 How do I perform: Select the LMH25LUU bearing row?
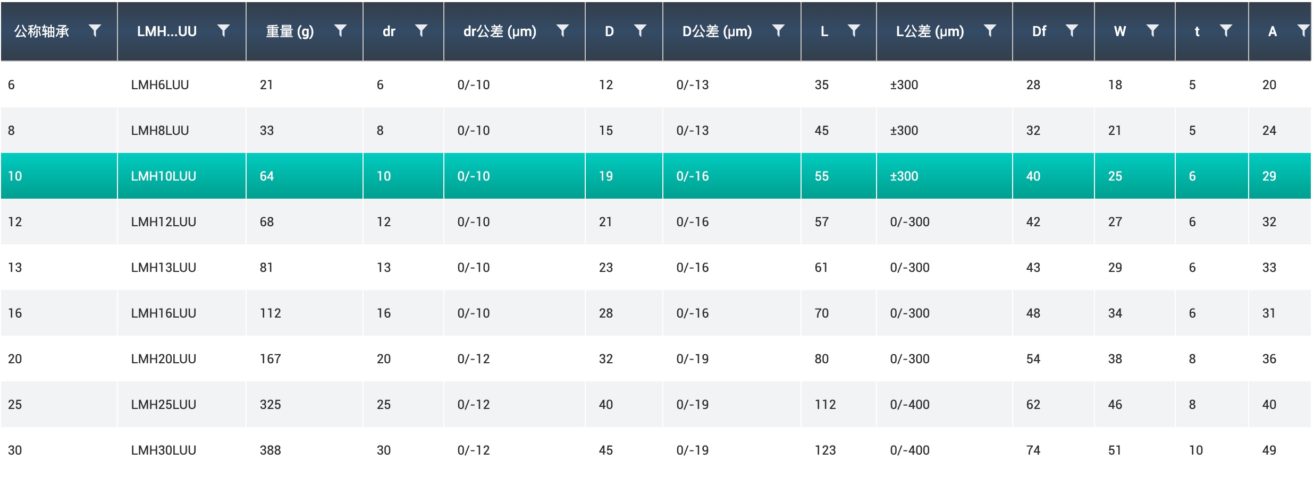coord(164,405)
